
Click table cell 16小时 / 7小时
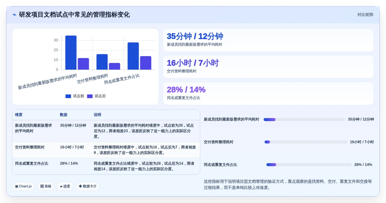click(72, 147)
